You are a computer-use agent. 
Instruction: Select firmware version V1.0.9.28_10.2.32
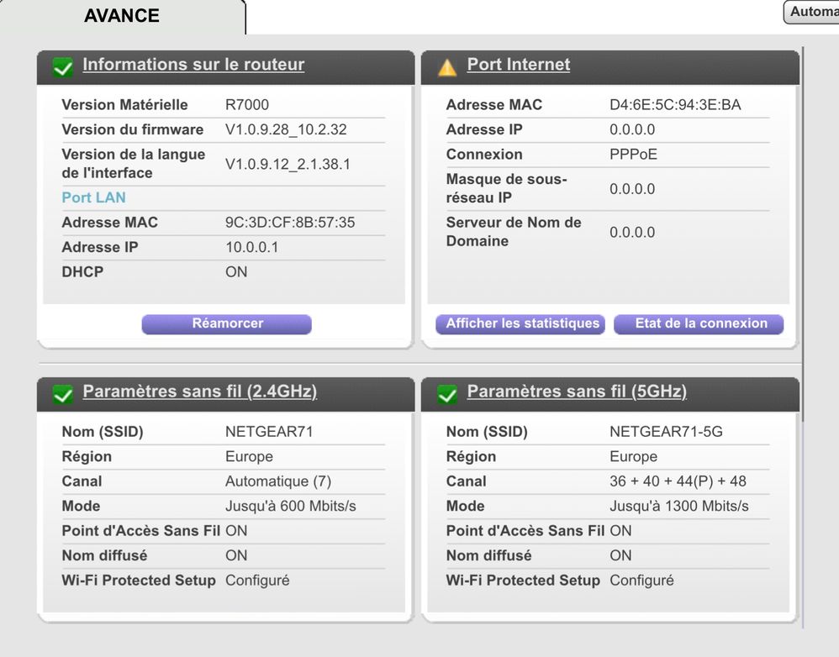click(286, 130)
